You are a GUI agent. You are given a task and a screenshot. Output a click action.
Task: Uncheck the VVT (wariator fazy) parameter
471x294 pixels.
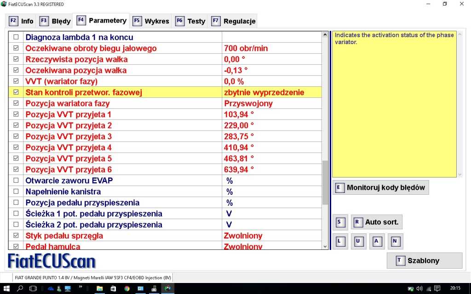16,81
